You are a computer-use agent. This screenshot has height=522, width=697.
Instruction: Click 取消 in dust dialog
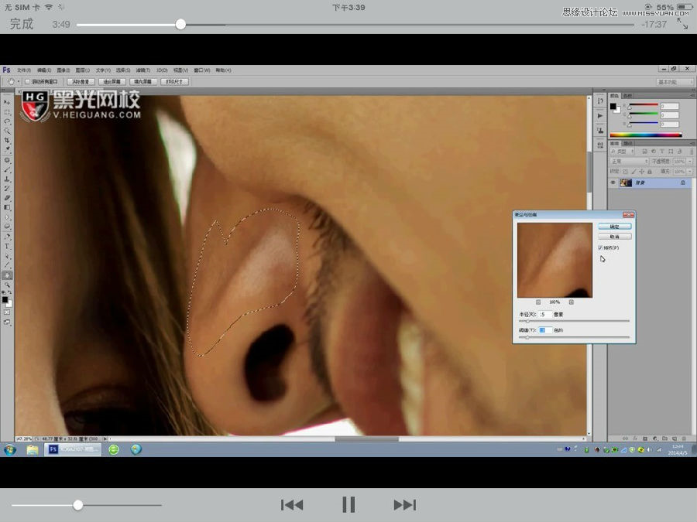[x=615, y=237]
